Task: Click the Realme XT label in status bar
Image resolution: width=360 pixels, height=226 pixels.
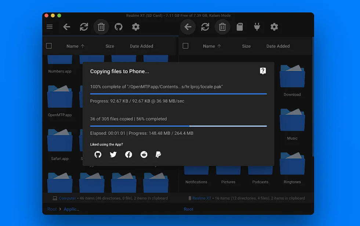Action: pyautogui.click(x=201, y=198)
